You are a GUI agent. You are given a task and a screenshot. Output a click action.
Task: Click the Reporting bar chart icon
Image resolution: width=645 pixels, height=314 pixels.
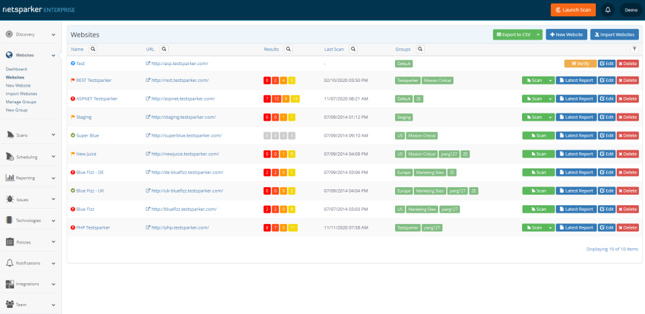tap(10, 178)
